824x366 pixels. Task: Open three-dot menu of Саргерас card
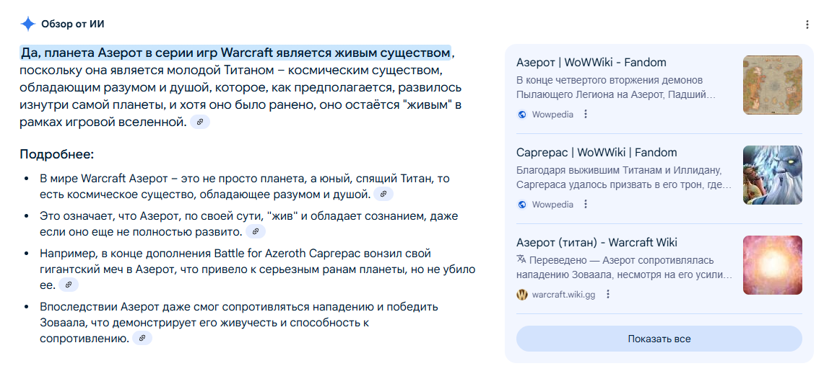(586, 205)
